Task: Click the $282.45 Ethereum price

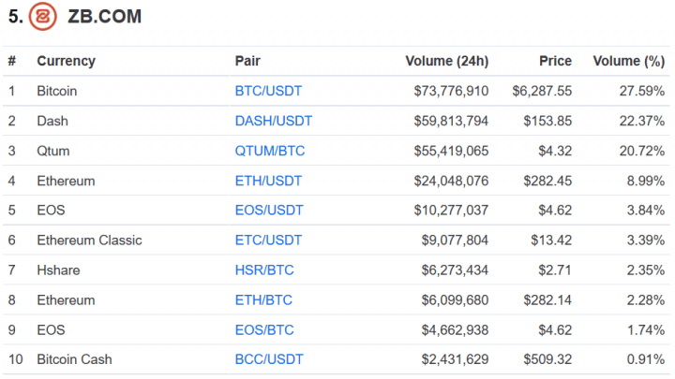Action: [x=547, y=182]
